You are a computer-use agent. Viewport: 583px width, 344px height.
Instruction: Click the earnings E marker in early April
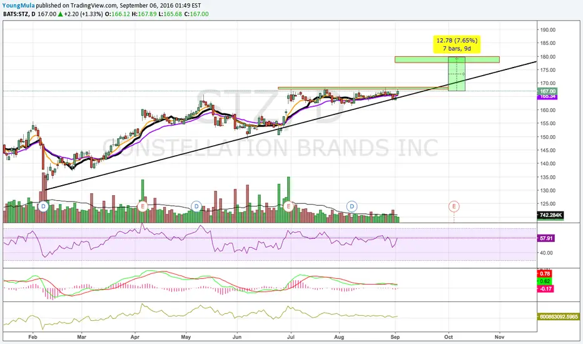[x=143, y=206]
